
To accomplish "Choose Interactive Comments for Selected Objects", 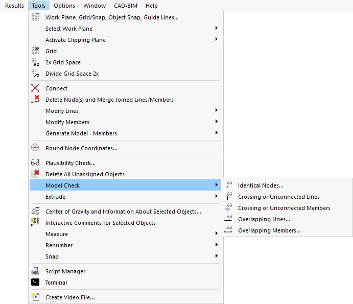I will [100, 223].
